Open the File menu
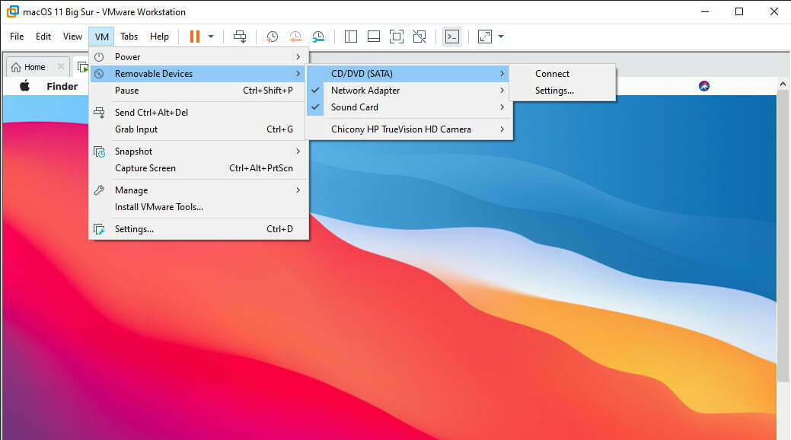Image resolution: width=791 pixels, height=440 pixels. click(x=17, y=37)
